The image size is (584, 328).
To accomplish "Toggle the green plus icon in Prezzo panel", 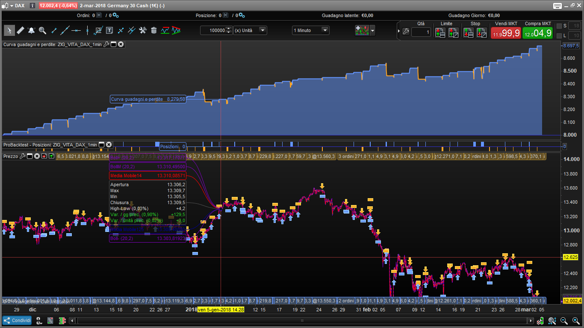I will [52, 156].
